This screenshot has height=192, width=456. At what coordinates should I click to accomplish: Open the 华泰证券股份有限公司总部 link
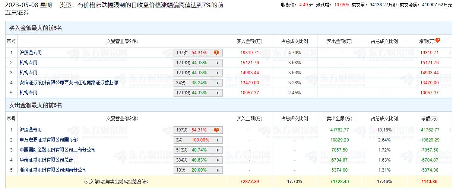pos(47,160)
